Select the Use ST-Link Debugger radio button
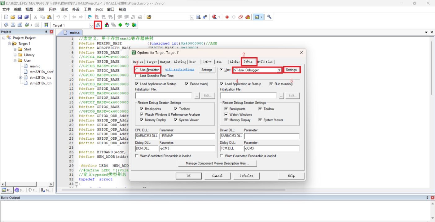 coord(221,70)
